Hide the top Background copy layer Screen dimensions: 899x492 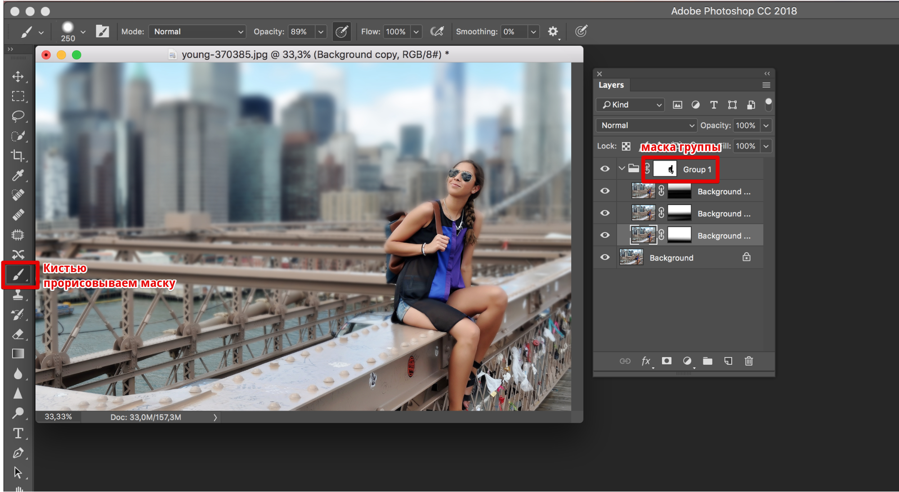point(604,192)
